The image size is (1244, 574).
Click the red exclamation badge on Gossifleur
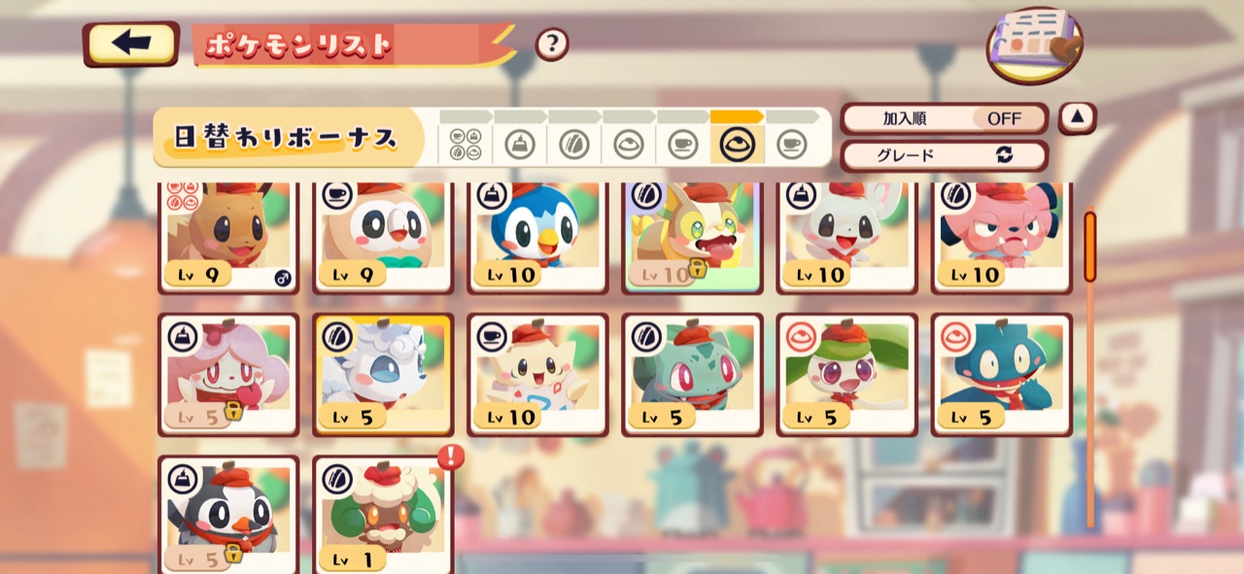[x=450, y=456]
